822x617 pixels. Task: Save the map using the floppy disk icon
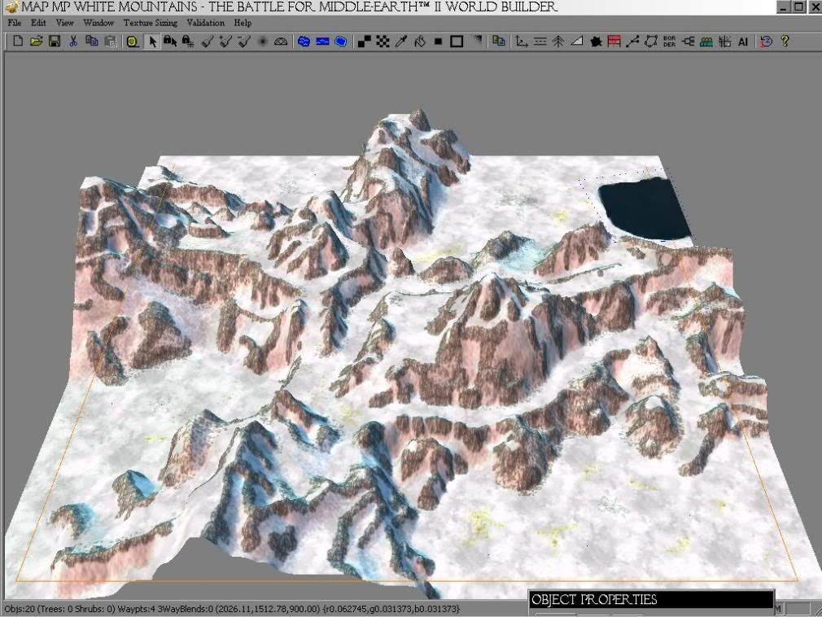coord(54,41)
